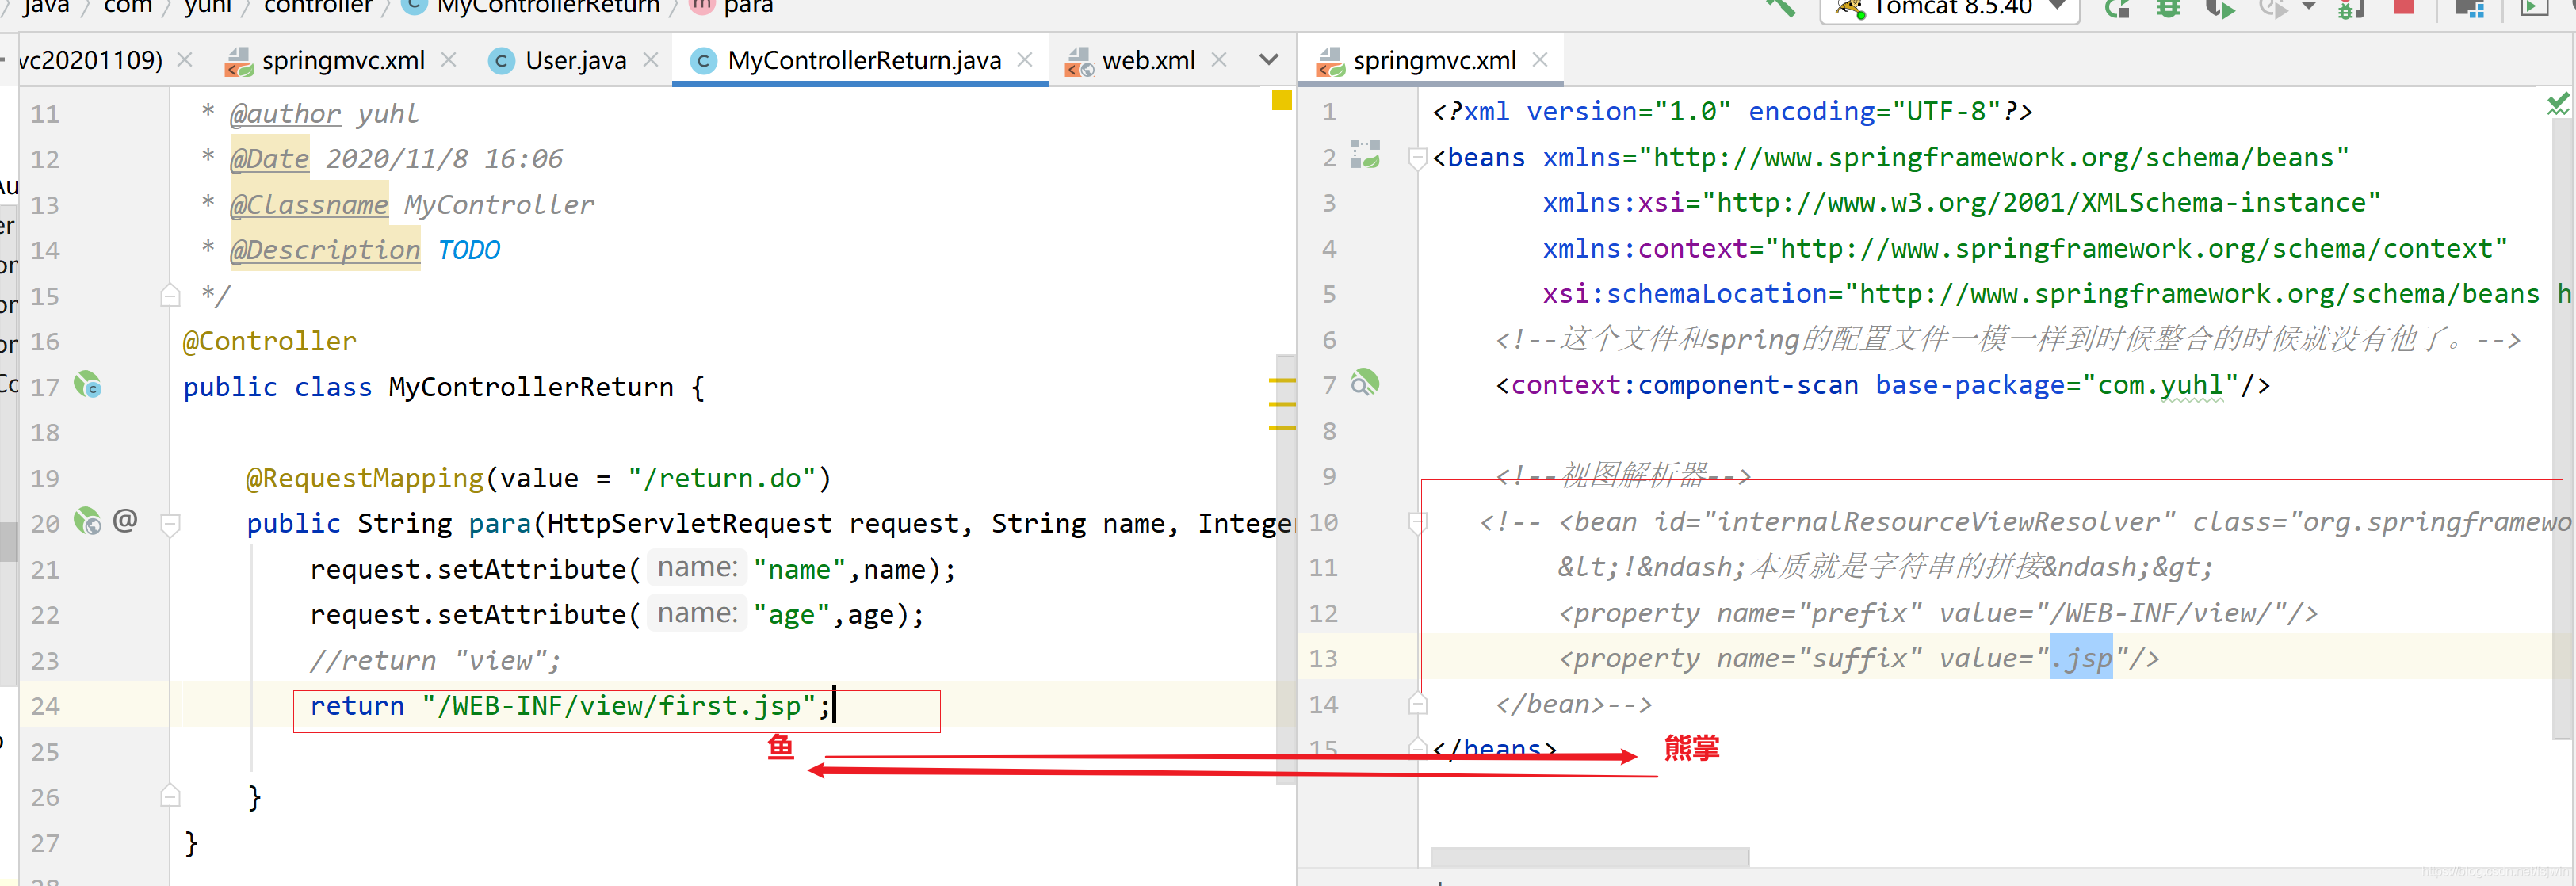Collapse the para method fold at line 20
Image resolution: width=2576 pixels, height=886 pixels.
tap(170, 524)
